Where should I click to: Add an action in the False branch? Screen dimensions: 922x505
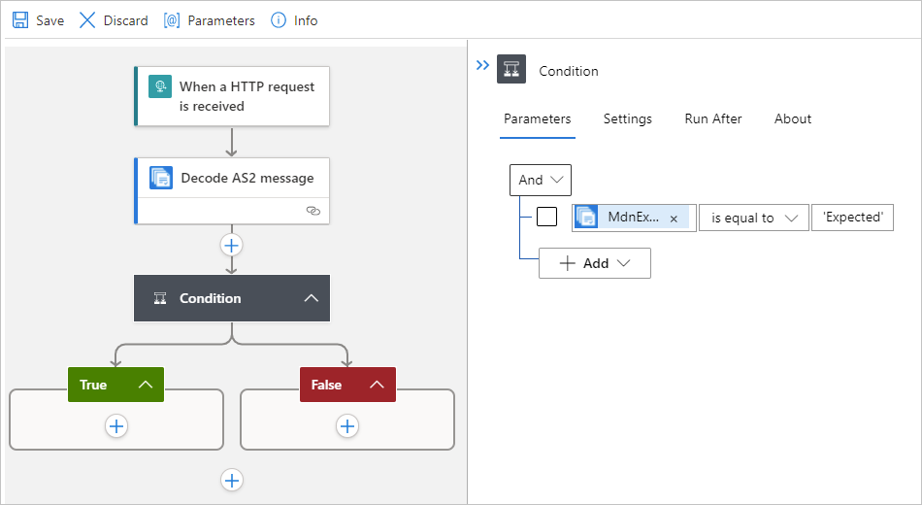(347, 425)
